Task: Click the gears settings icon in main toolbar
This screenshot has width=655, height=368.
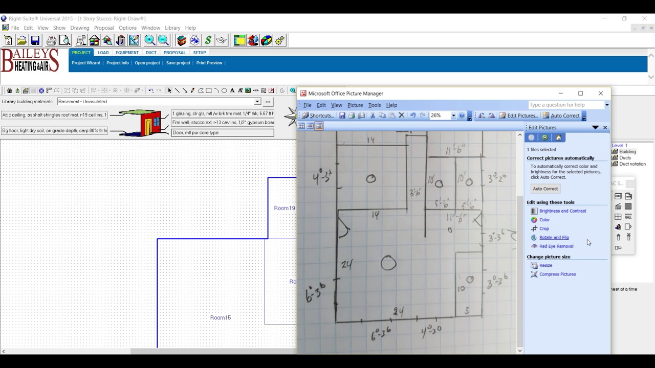Action: [x=280, y=40]
